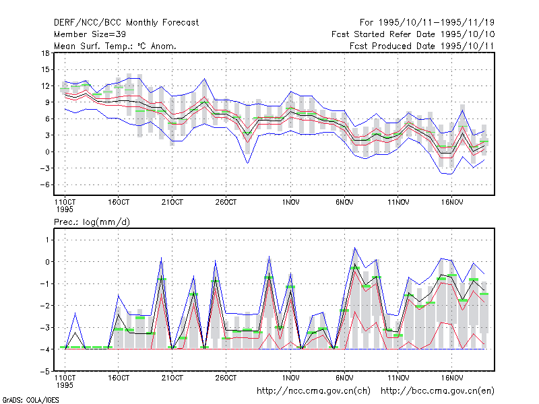Click the 1 value on precipitation y-axis
The image size is (539, 404).
47,240
